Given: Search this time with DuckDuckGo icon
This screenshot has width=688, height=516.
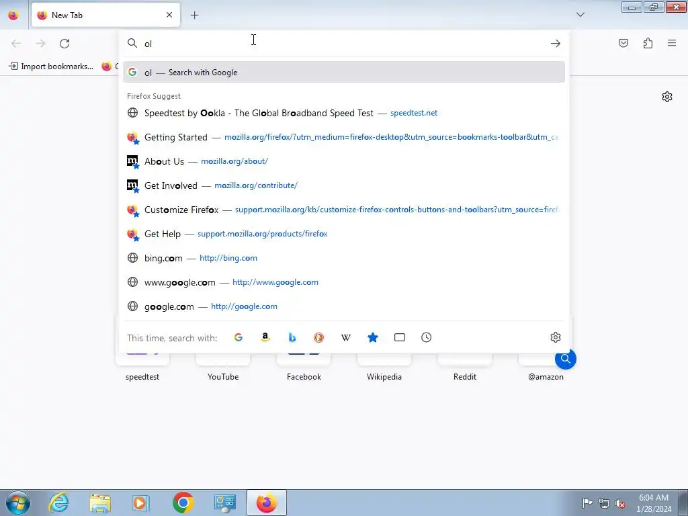Looking at the screenshot, I should pyautogui.click(x=318, y=337).
